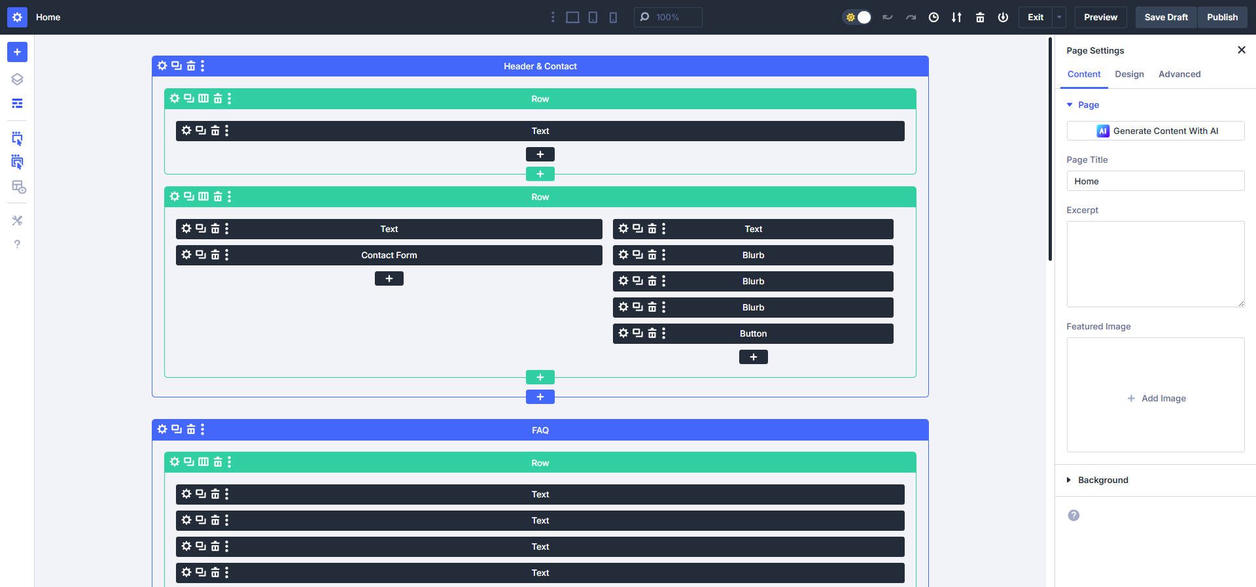Switch to the Content tab
Screen dimensions: 1256x587
pos(1084,74)
